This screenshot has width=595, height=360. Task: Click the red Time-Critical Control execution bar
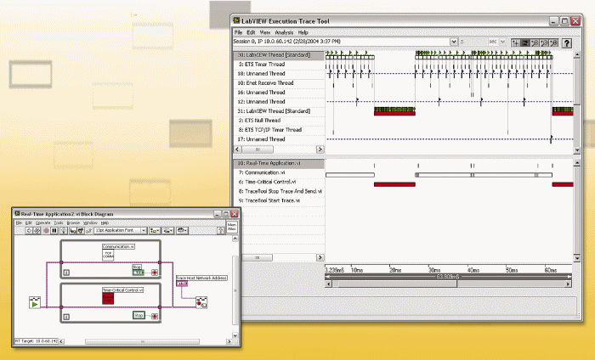tap(394, 184)
